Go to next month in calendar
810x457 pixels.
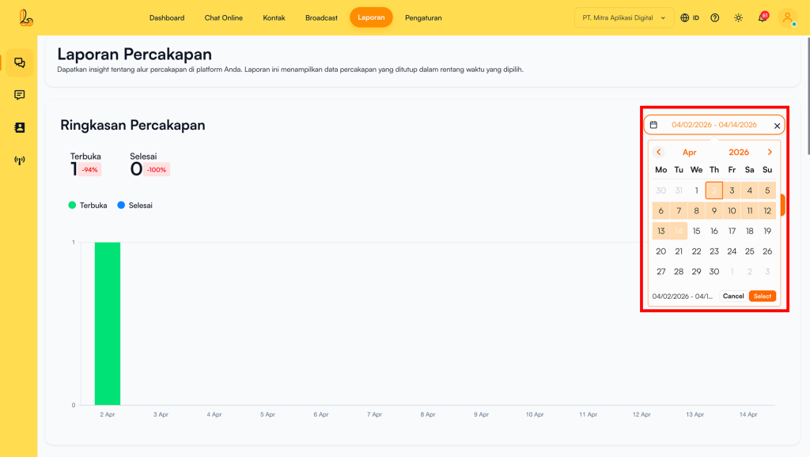(770, 152)
